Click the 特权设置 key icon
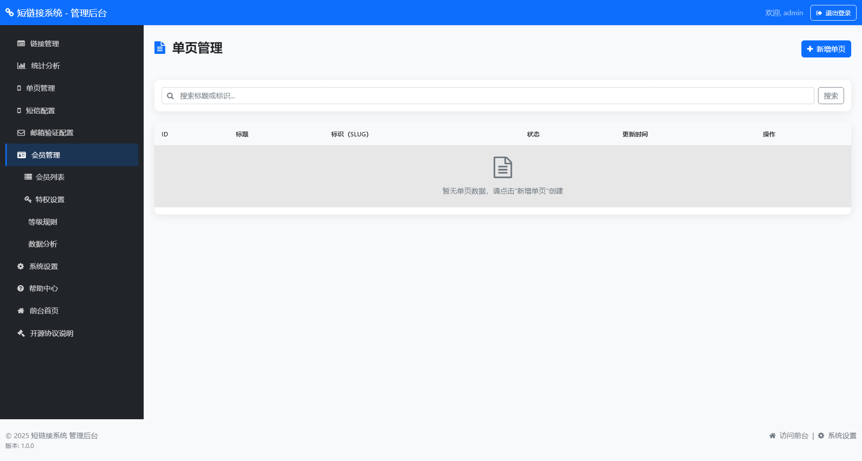The width and height of the screenshot is (862, 461). (x=28, y=199)
